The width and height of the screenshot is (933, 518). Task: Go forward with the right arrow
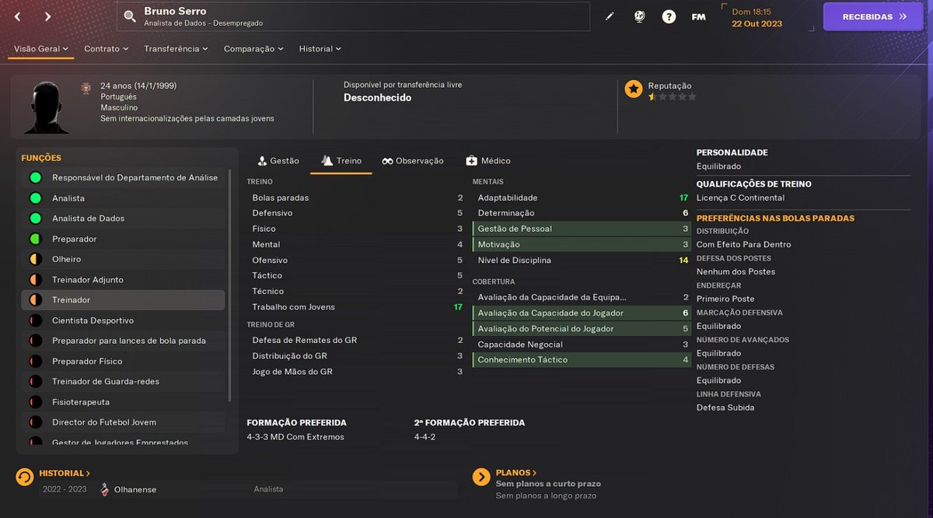coord(47,16)
